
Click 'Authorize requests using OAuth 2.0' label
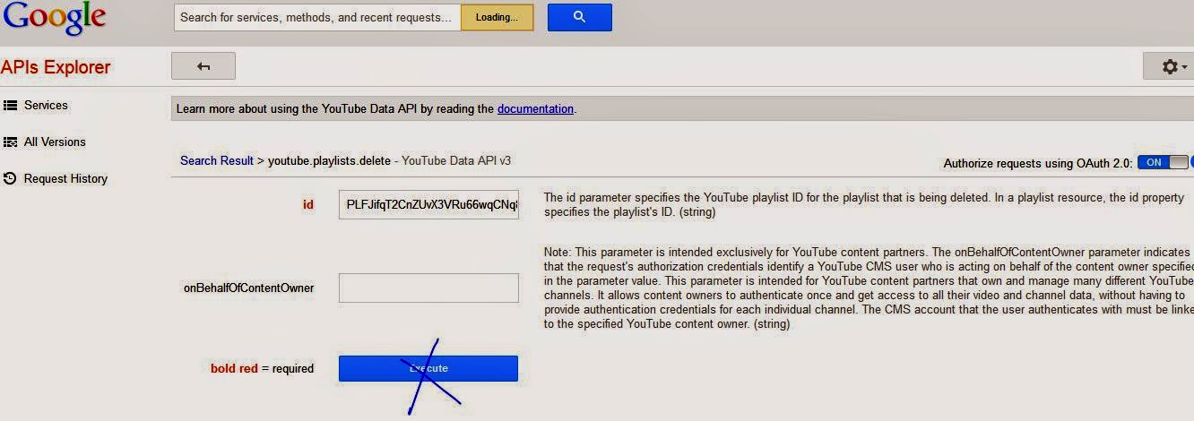(1038, 163)
